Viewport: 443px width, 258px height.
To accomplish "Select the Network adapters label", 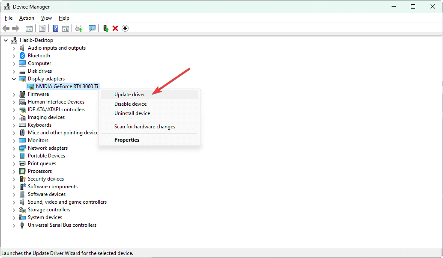I will (x=48, y=148).
